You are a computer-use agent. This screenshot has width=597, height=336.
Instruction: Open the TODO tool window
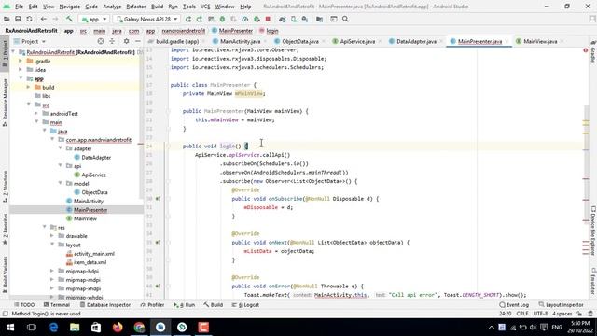(x=24, y=305)
